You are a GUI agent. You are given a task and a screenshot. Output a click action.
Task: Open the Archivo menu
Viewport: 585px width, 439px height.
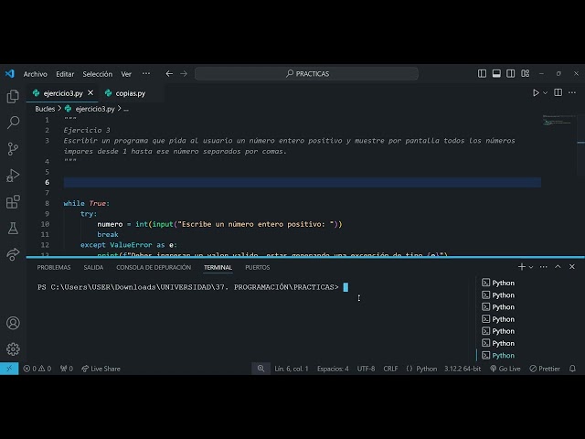pos(35,74)
